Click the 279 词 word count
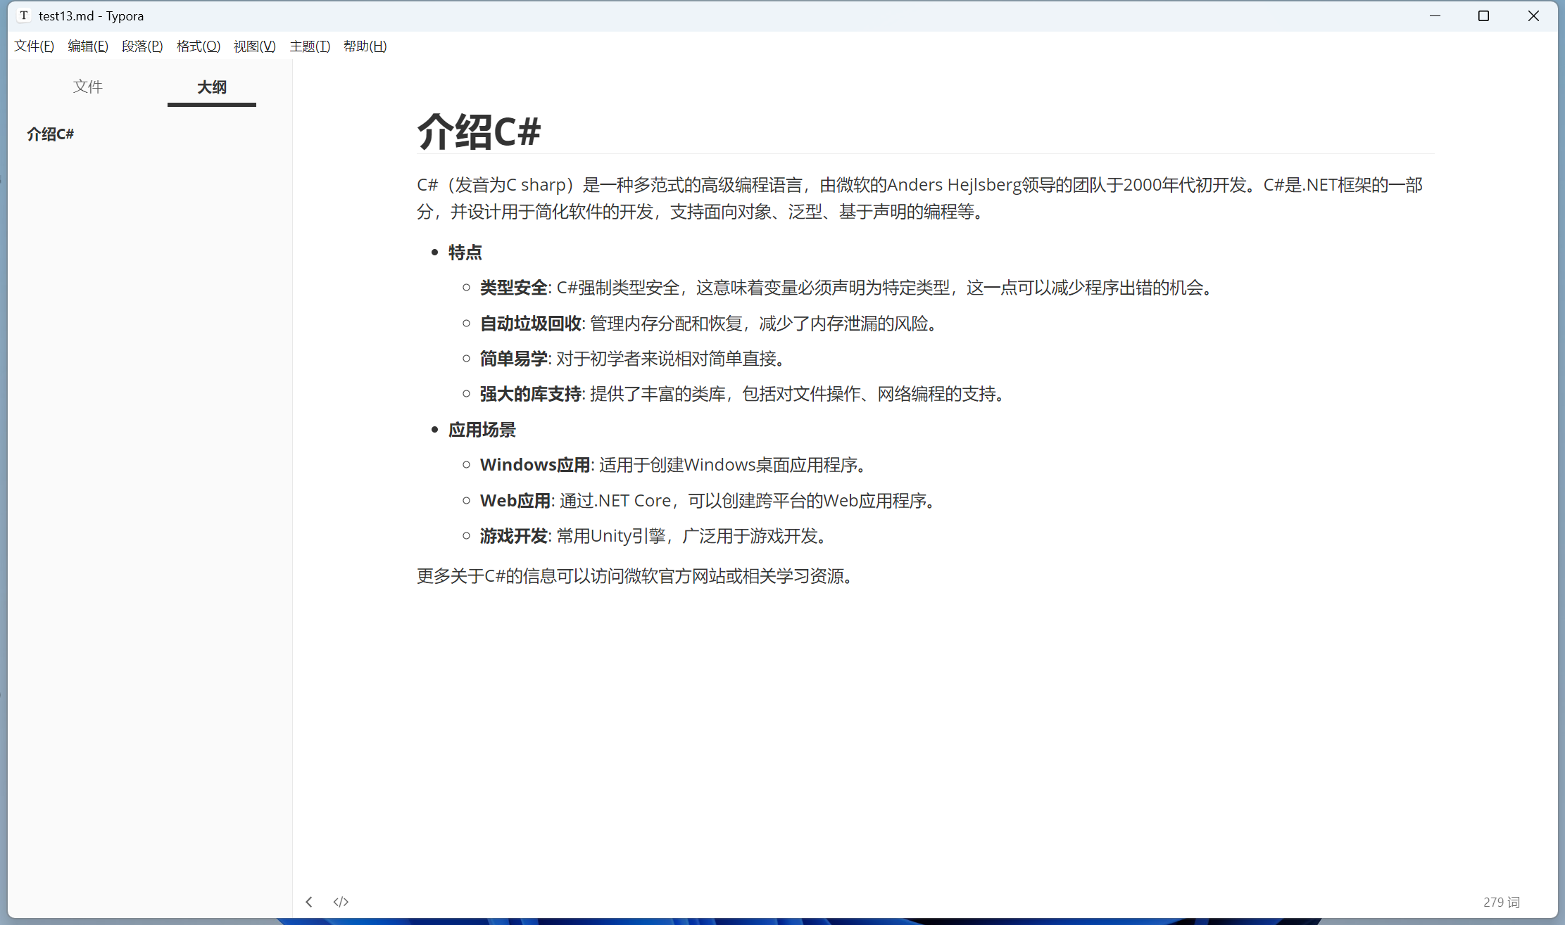The width and height of the screenshot is (1565, 925). click(1501, 902)
